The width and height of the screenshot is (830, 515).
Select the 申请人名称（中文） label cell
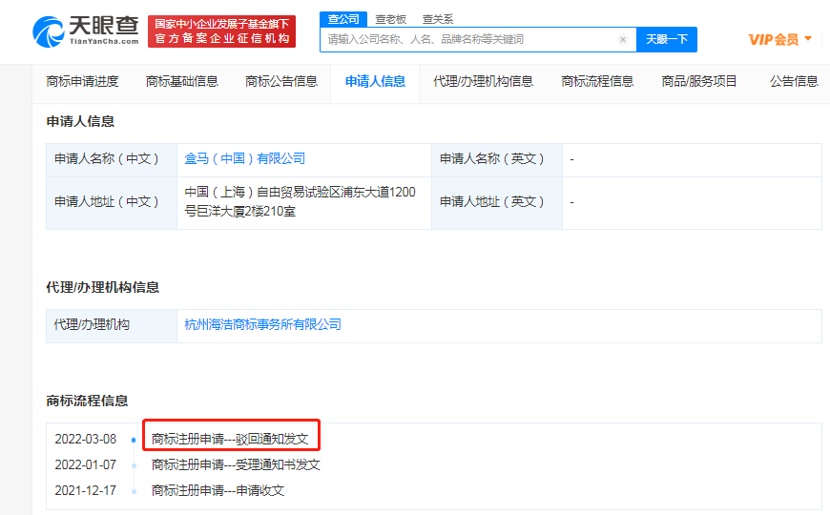pyautogui.click(x=112, y=160)
